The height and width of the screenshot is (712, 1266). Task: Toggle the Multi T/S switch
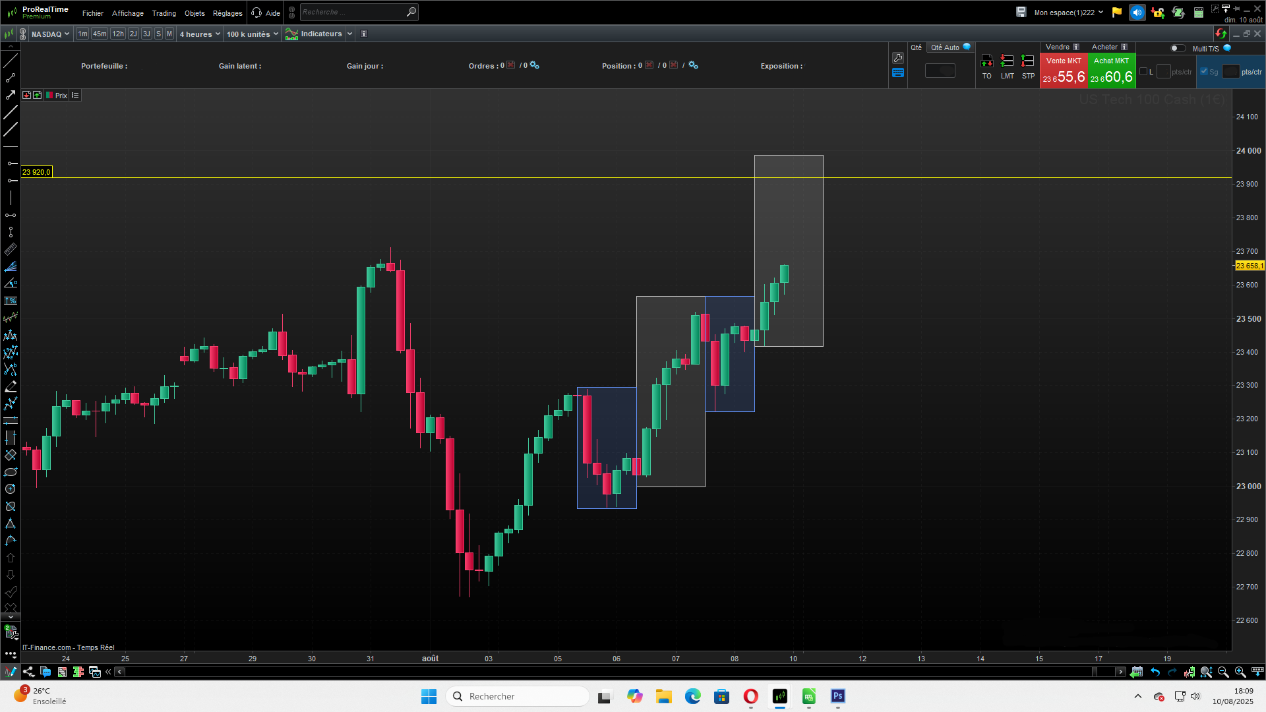(x=1177, y=48)
